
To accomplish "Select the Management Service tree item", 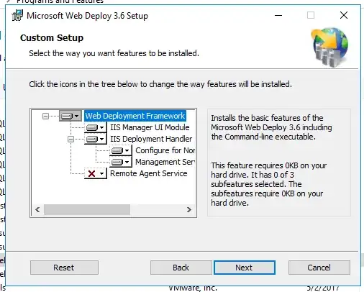I will pyautogui.click(x=165, y=162).
